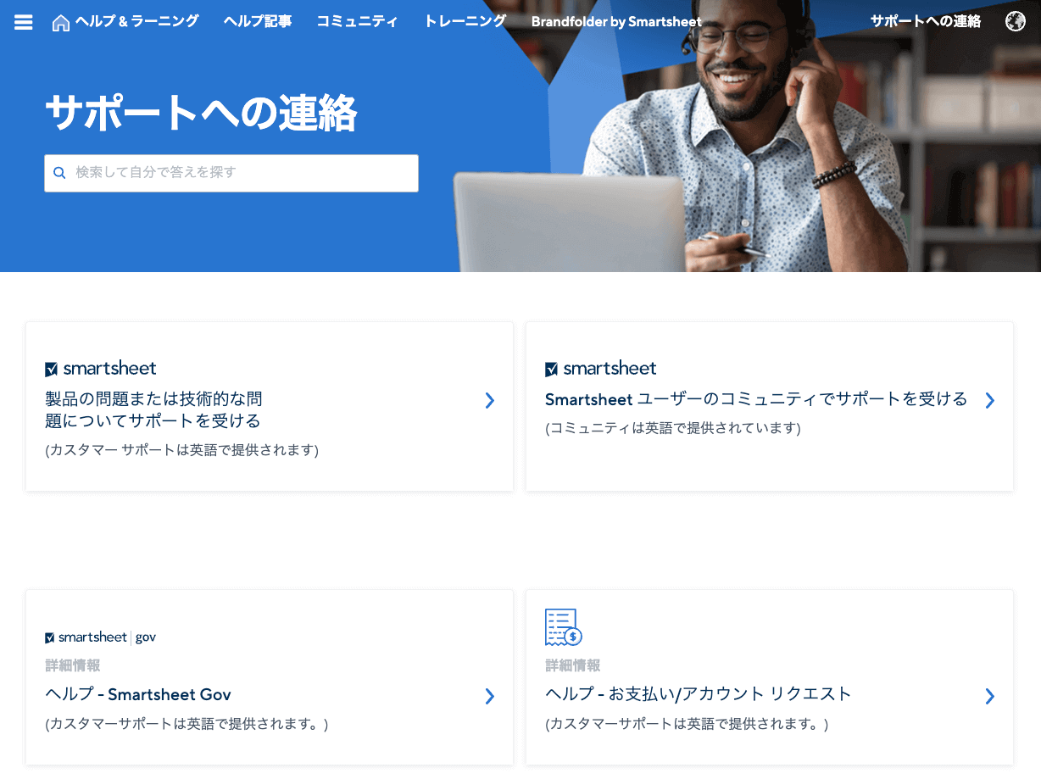The height and width of the screenshot is (779, 1041).
Task: Click サポートへの連絡 link in header
Action: tap(926, 21)
